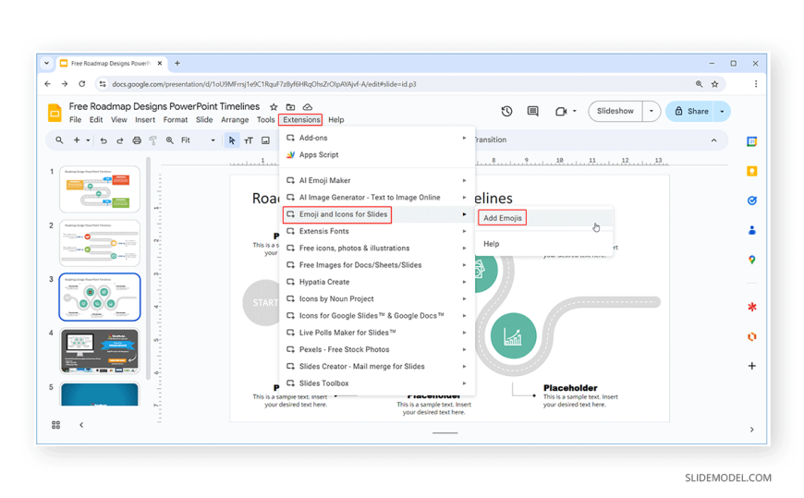Expand AI Emoji Maker submenu

coord(377,180)
